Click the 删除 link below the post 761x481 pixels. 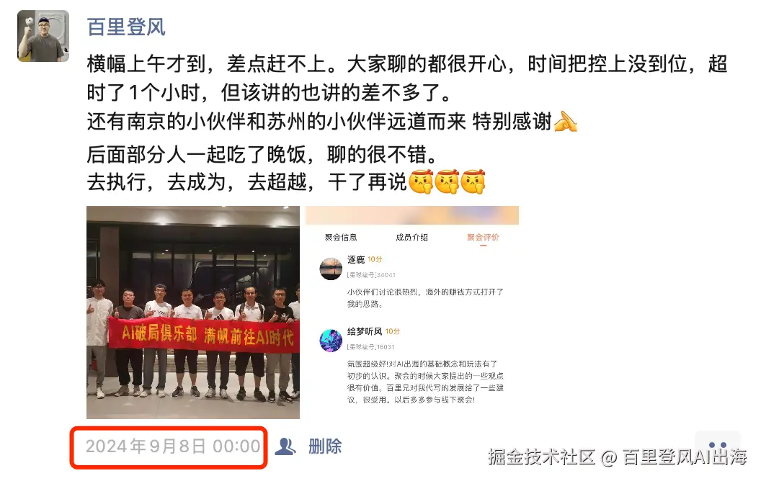tap(325, 446)
